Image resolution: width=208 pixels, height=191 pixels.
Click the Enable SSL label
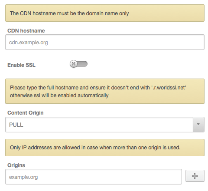pos(21,65)
